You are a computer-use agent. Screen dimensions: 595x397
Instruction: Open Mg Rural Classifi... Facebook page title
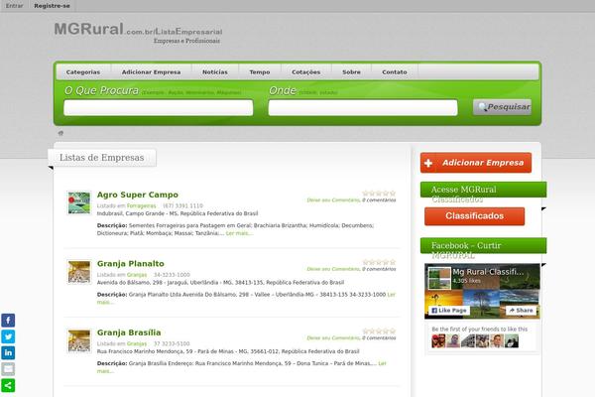488,272
